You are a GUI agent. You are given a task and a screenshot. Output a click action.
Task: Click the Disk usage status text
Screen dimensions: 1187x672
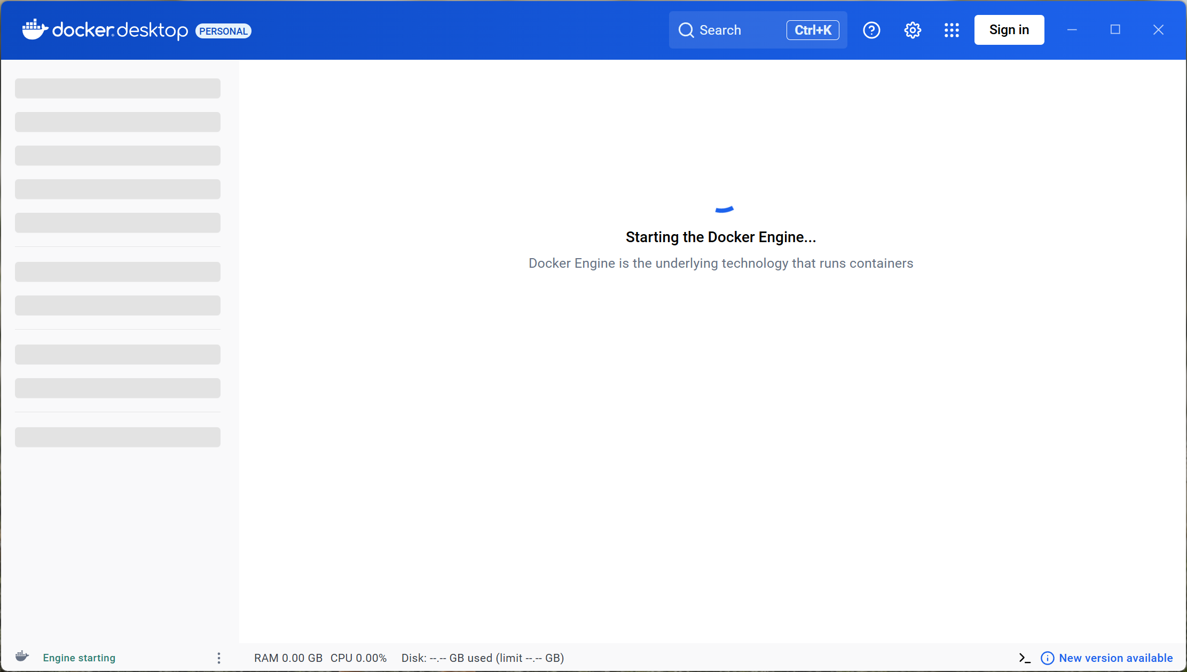483,658
